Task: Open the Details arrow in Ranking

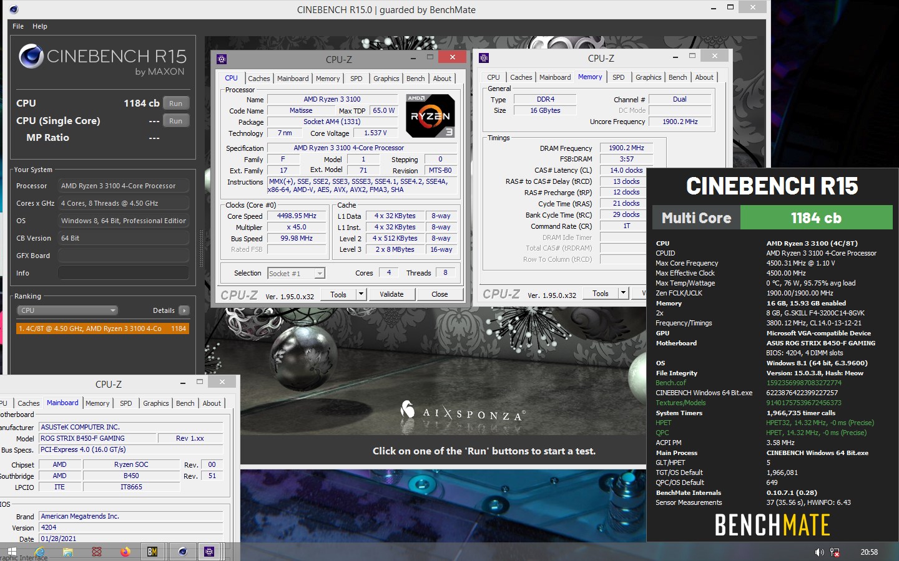Action: pyautogui.click(x=184, y=310)
